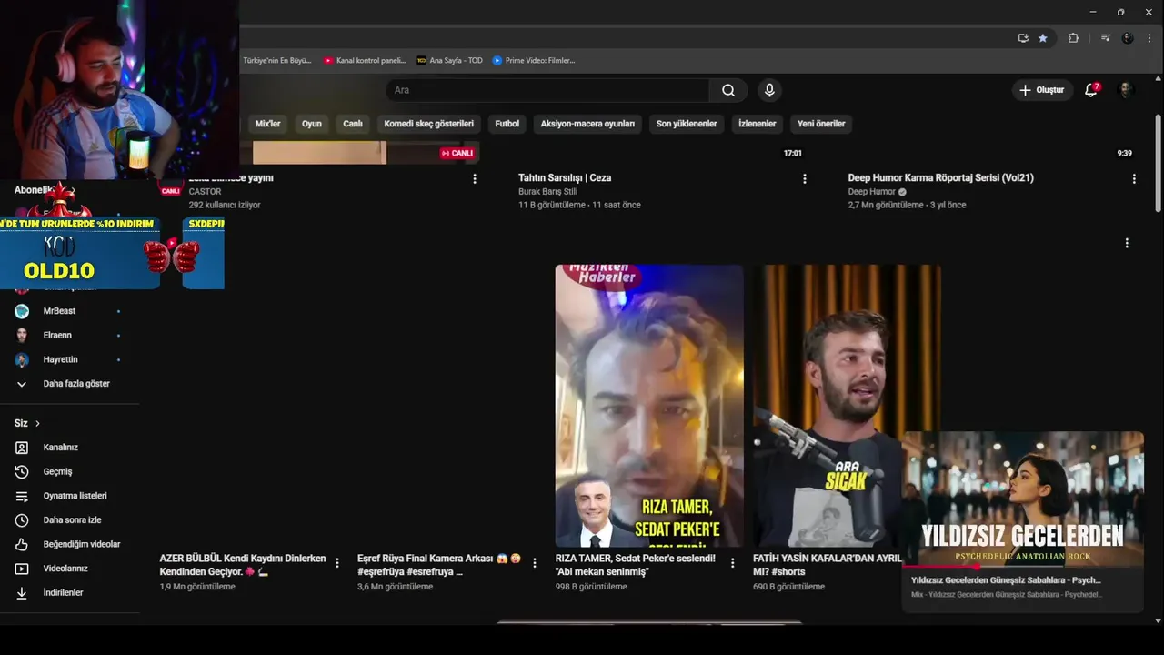
Task: Open Shorts shelf three-dot menu
Action: coord(1127,243)
